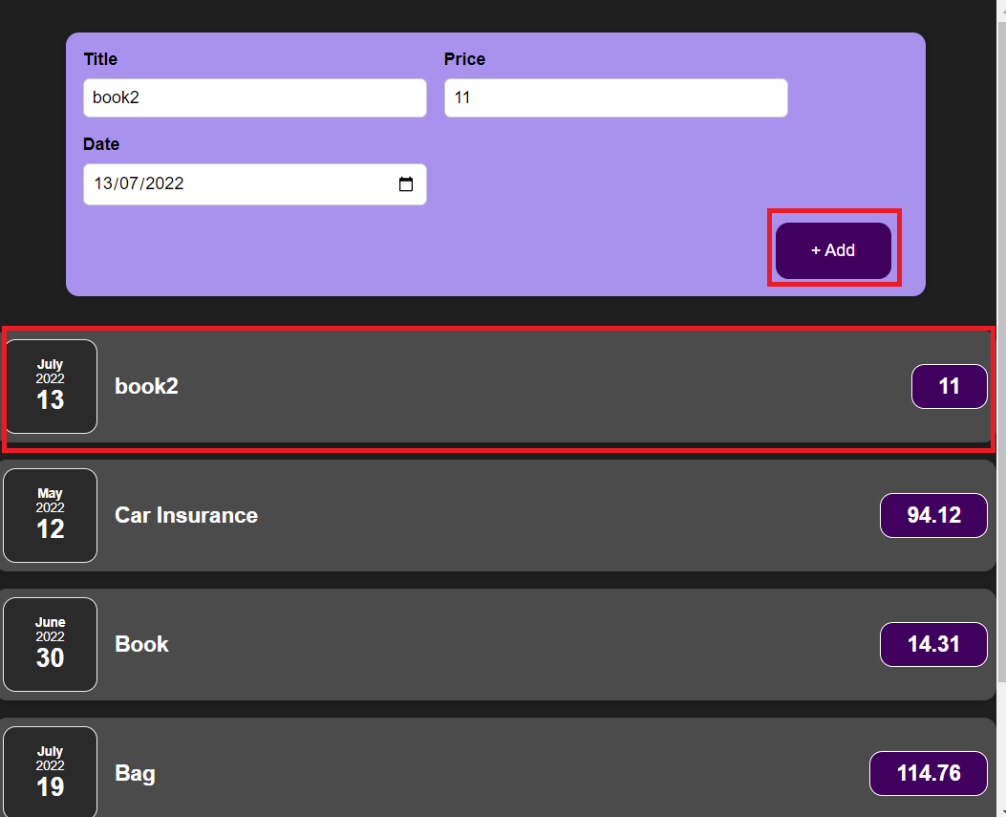Click the + Add button
1006x817 pixels.
pos(833,250)
